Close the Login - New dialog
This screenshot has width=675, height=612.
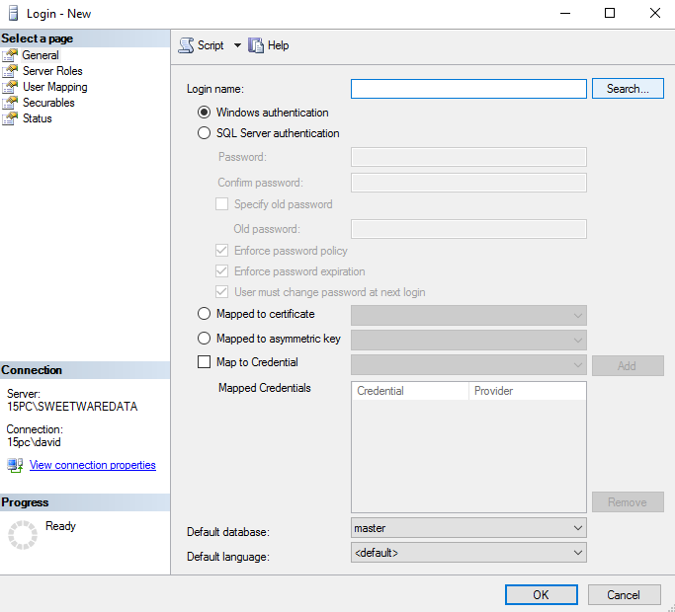point(655,14)
